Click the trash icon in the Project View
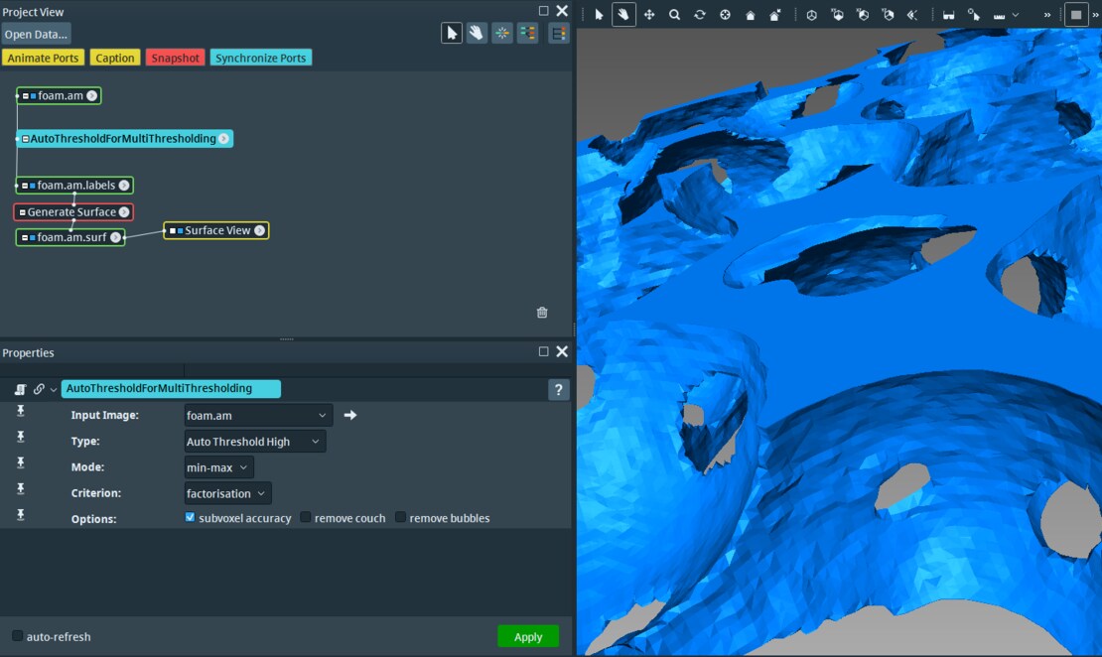The height and width of the screenshot is (657, 1102). click(x=541, y=312)
